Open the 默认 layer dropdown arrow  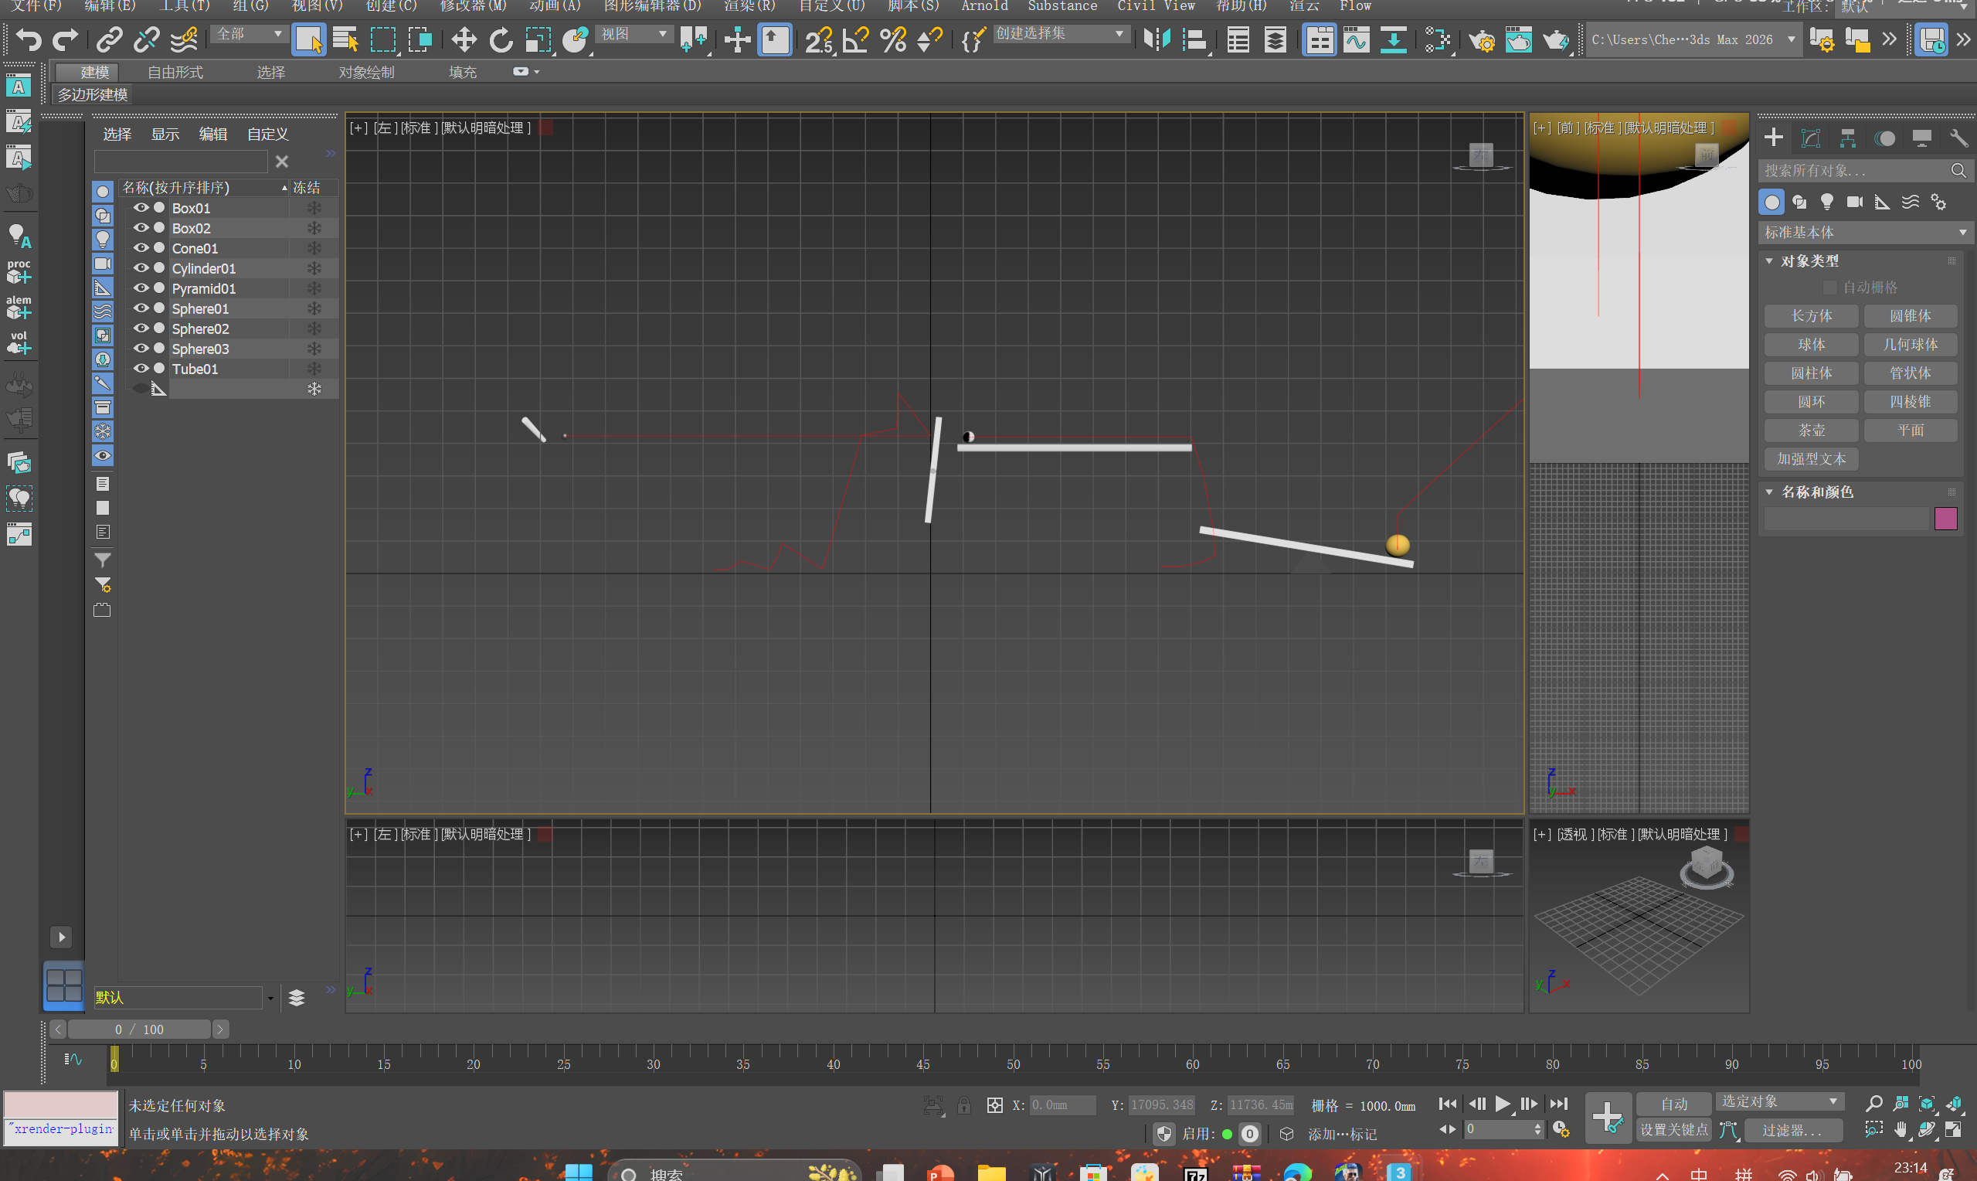point(270,998)
